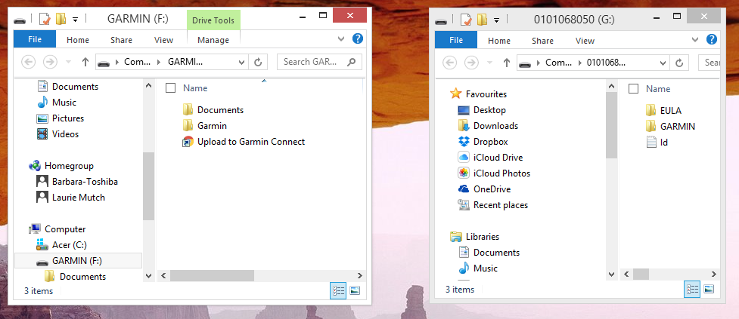Refresh the G: drive folder view
Screen dimensions: 739x319
[679, 63]
